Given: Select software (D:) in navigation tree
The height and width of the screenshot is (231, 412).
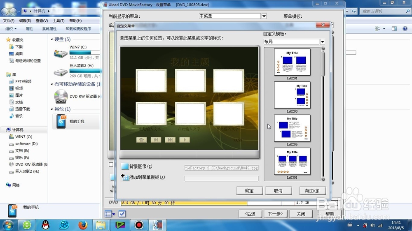Looking at the screenshot, I should 26,144.
